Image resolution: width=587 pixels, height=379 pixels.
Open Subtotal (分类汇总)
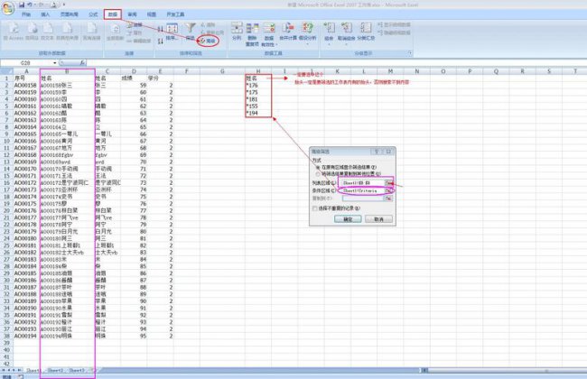click(366, 32)
